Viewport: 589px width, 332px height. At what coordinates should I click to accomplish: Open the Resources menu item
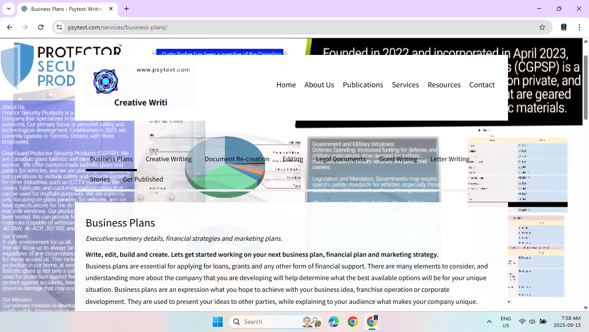tap(444, 85)
